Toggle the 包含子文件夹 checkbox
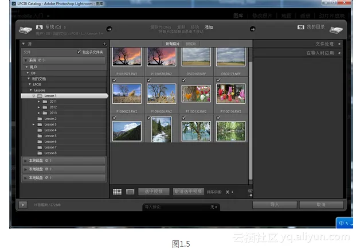The image size is (356, 249). 79,52
